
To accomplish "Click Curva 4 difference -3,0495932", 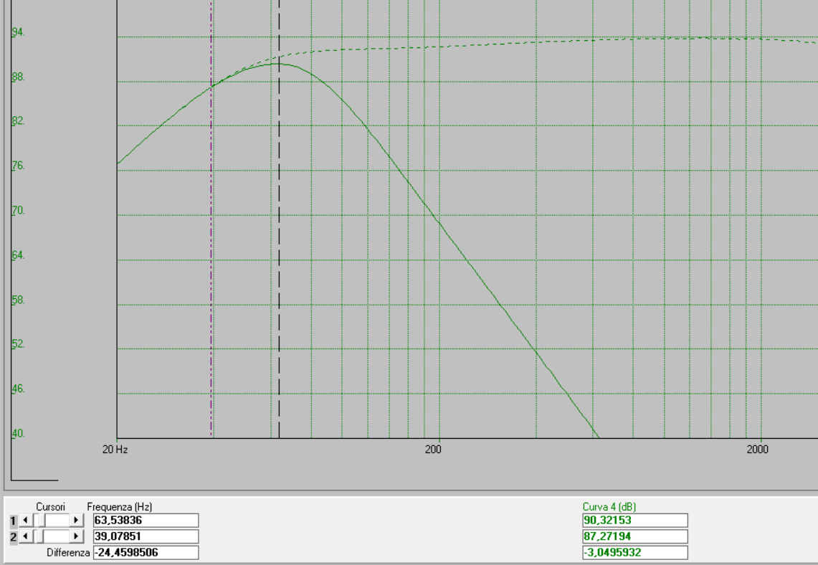I will [x=635, y=553].
